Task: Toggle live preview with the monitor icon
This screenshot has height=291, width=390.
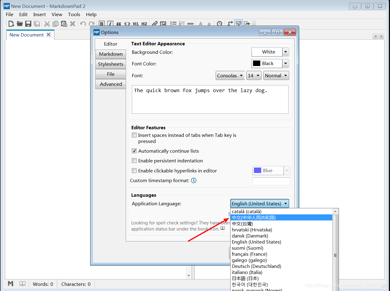Action: (238, 23)
